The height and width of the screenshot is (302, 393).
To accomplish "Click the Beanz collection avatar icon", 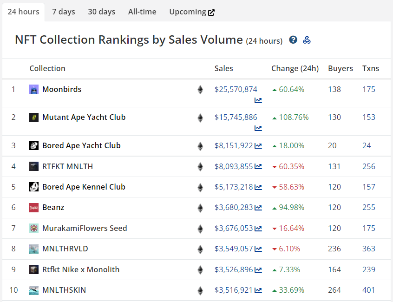I will coord(34,208).
